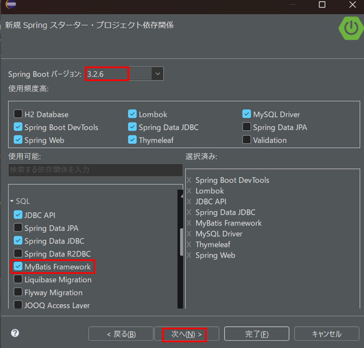Viewport: 364px width, 348px height.
Task: Select Thymeleaf text in selected list
Action: (x=213, y=244)
